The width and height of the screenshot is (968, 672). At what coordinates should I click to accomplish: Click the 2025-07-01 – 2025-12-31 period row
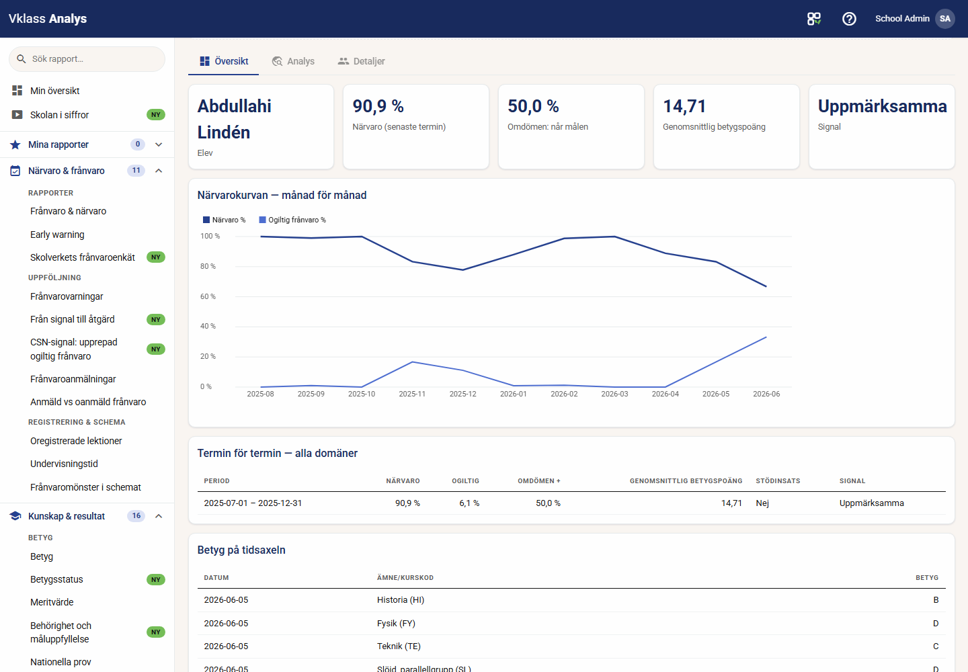pos(571,503)
